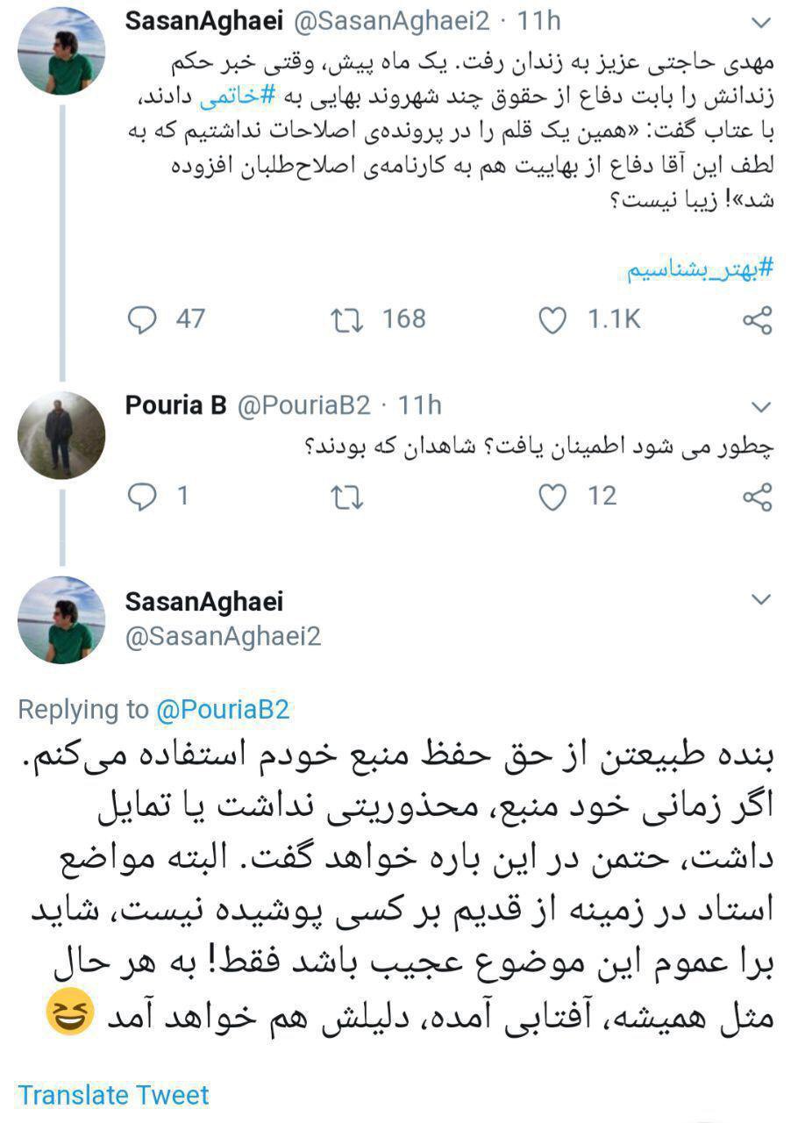Viewport: 791px width, 1123px height.
Task: Reply to Pouria B's tweet
Action: click(x=142, y=497)
